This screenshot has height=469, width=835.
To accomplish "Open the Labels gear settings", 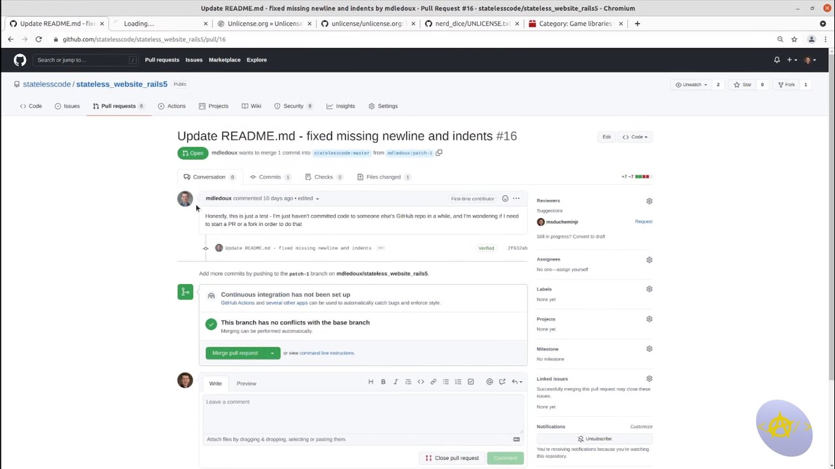I will 649,289.
